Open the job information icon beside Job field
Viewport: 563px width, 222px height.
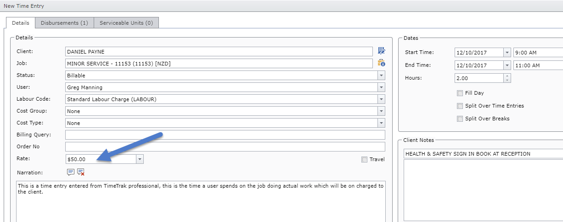[381, 63]
